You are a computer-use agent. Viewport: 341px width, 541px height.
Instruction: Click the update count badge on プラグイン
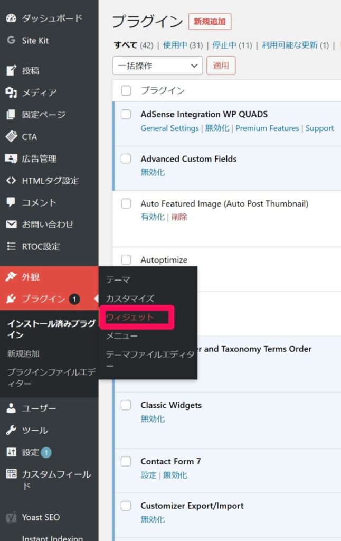tap(74, 299)
